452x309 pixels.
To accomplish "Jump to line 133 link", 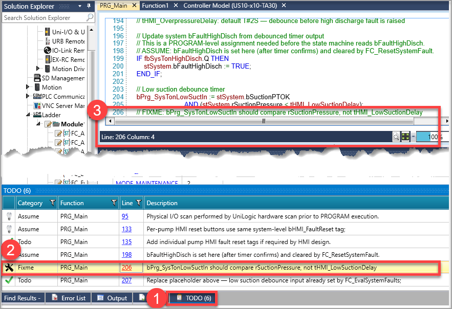I will coord(126,229).
